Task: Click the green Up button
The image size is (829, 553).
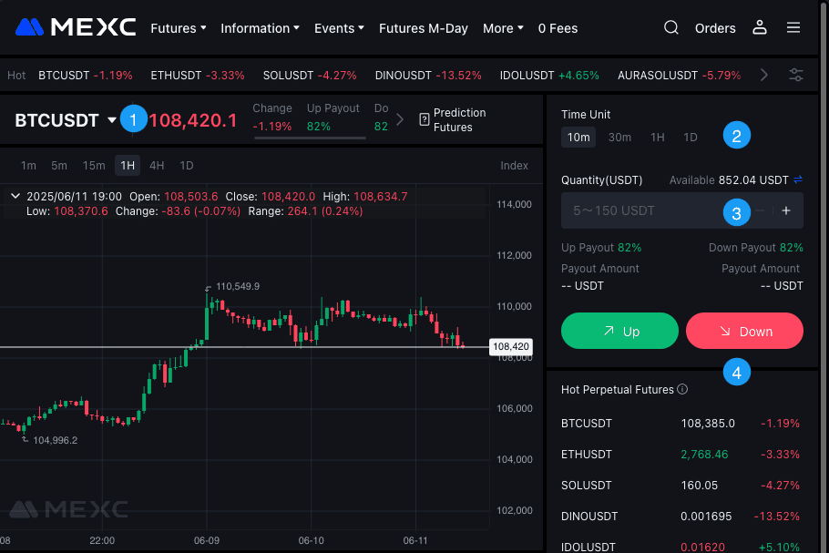Action: tap(619, 331)
